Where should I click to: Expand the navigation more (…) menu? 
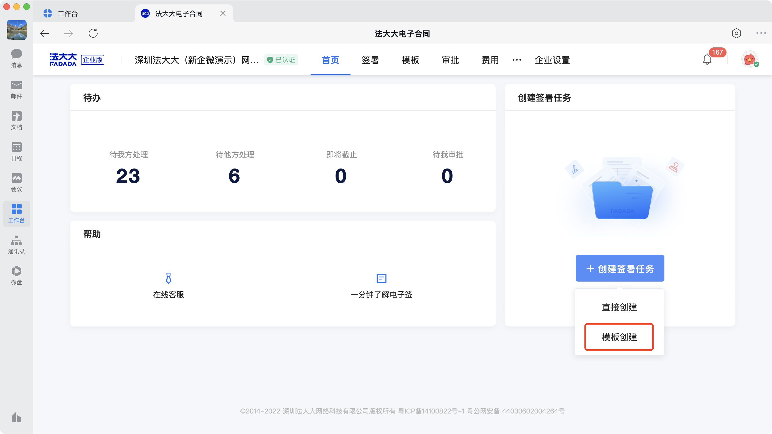click(x=517, y=60)
